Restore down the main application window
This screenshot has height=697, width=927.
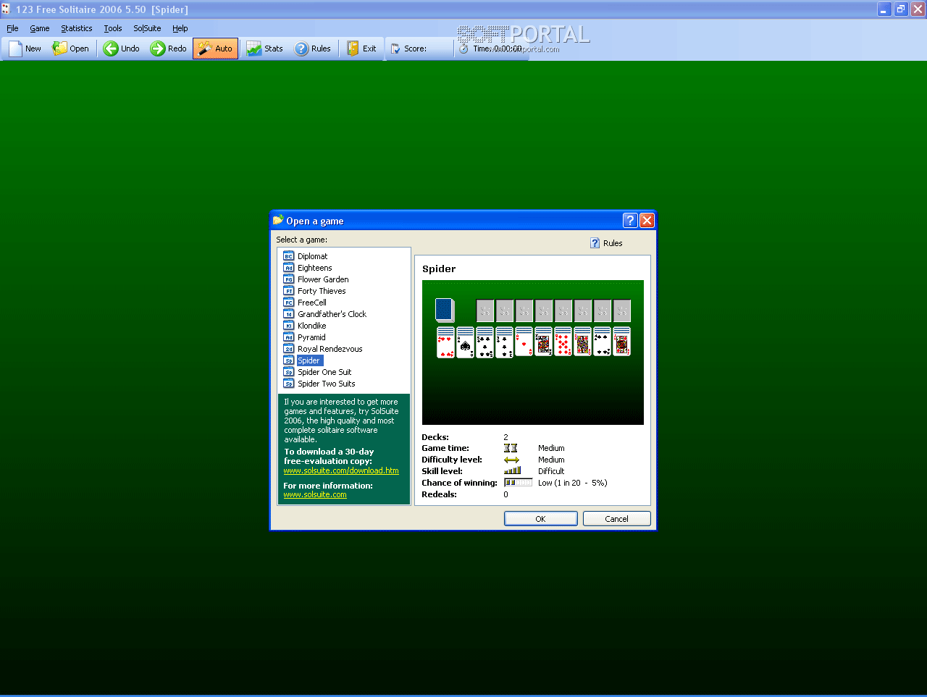point(901,9)
